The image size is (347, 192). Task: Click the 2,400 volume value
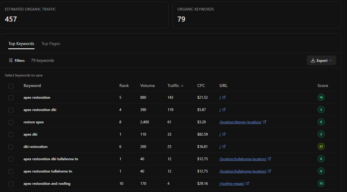pos(145,122)
